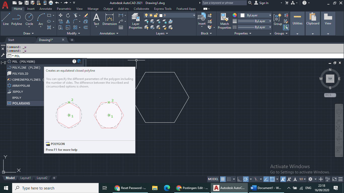Image resolution: width=344 pixels, height=193 pixels.
Task: Open the Clipboard panel
Action: pyautogui.click(x=313, y=23)
